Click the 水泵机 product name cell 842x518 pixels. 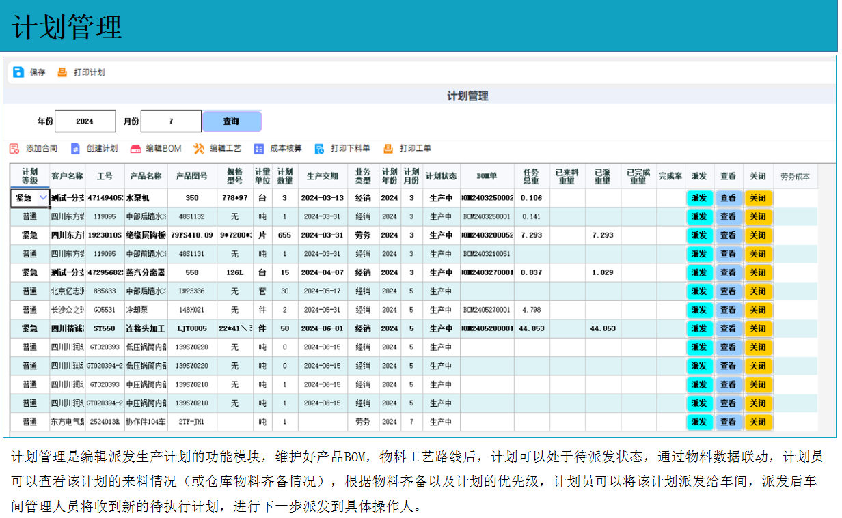[146, 198]
